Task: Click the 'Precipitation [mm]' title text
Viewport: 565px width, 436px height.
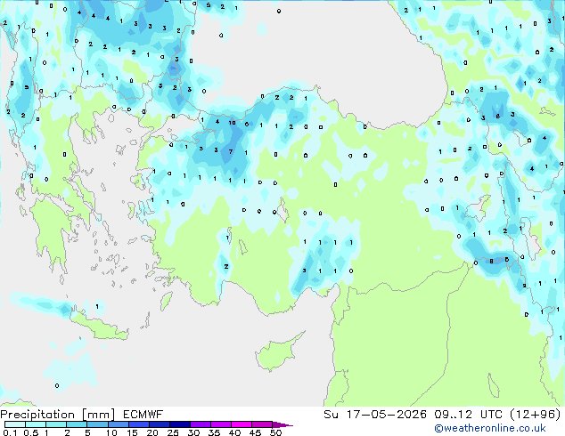Action: click(x=57, y=415)
